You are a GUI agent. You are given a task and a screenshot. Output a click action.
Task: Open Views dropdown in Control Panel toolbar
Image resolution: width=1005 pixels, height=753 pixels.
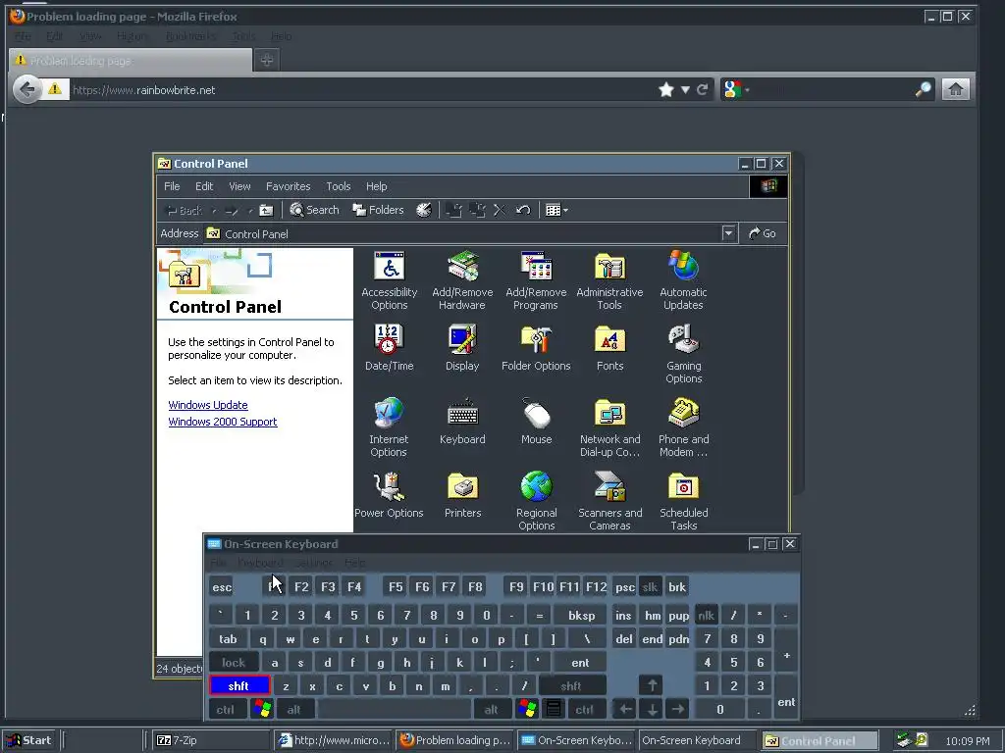click(556, 210)
